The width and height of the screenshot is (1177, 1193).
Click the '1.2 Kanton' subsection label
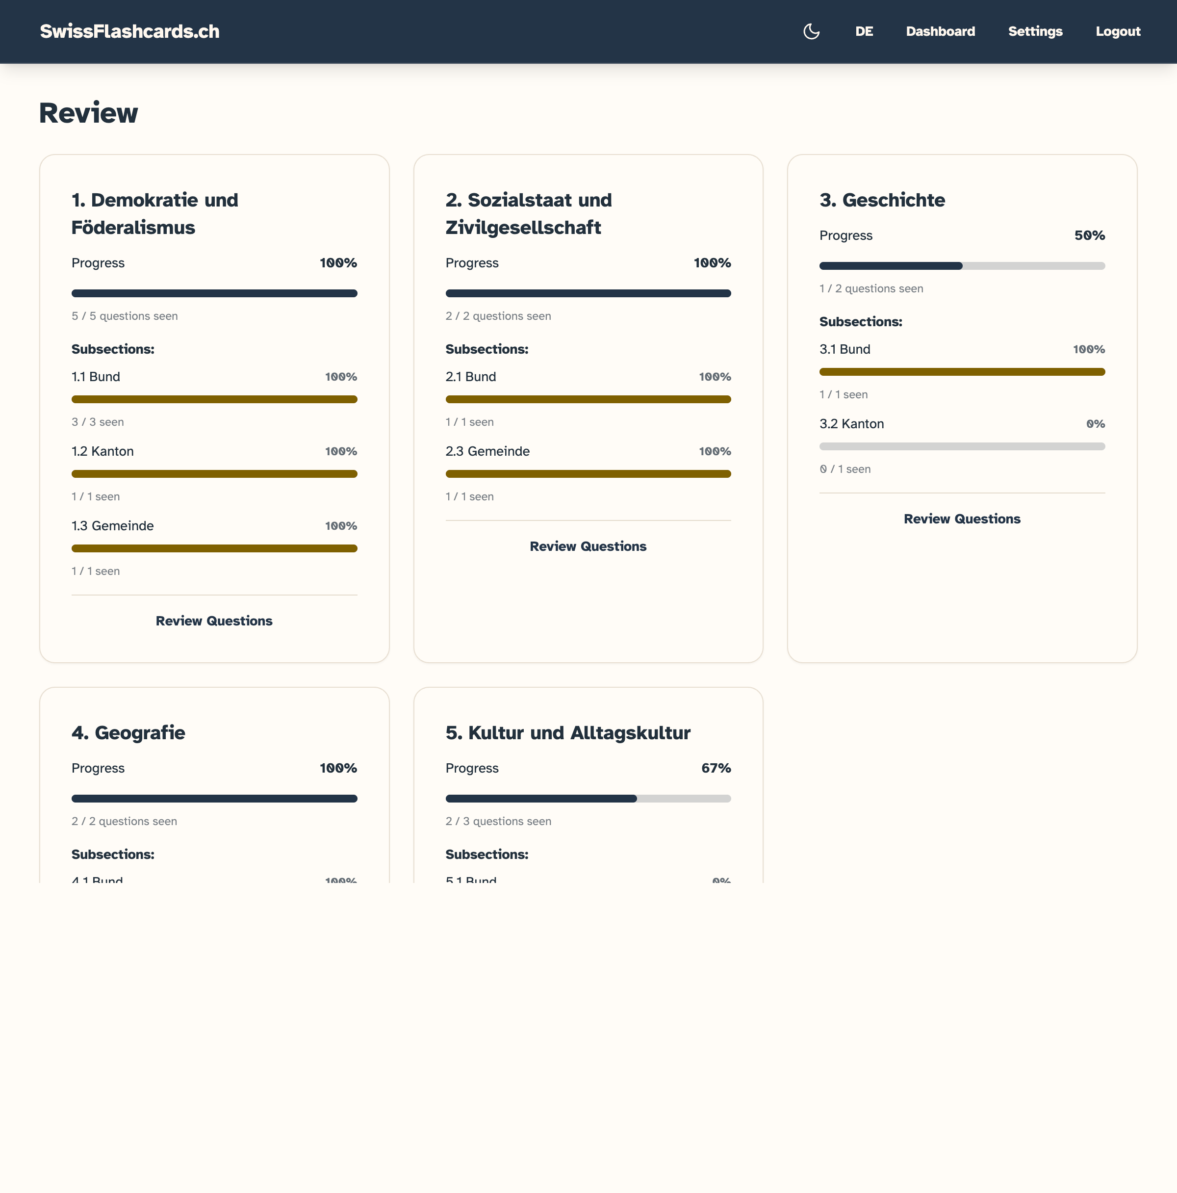[x=102, y=451]
